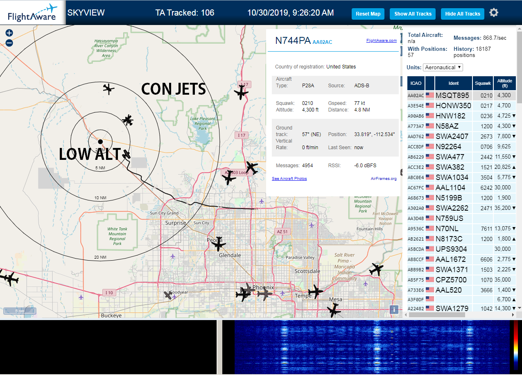
Task: Select the SWA382 row
Action: click(462, 167)
